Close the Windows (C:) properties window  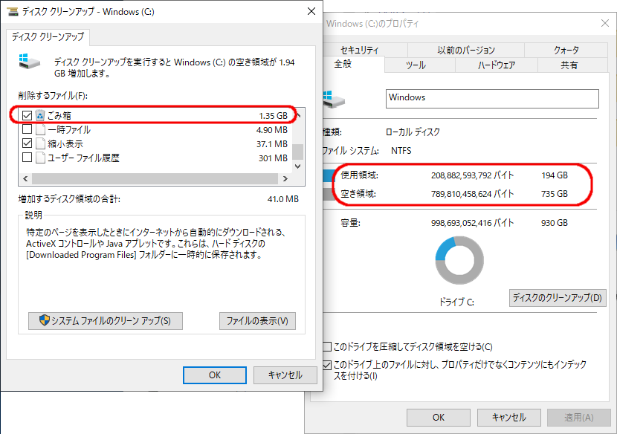[605, 23]
